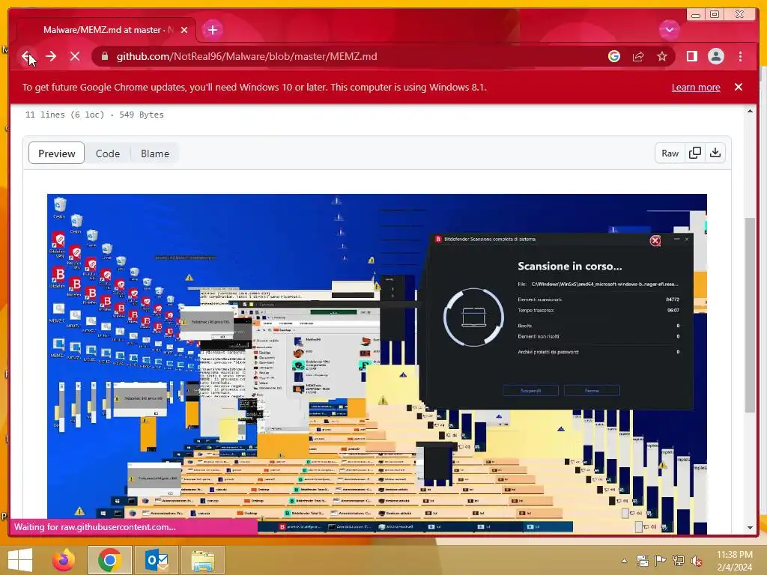The height and width of the screenshot is (575, 767).
Task: Open the network tray icon
Action: point(679,561)
